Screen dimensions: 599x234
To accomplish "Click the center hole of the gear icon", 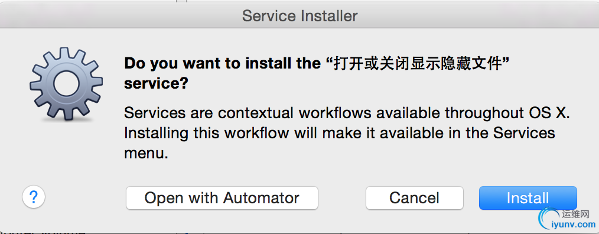I will (x=66, y=83).
